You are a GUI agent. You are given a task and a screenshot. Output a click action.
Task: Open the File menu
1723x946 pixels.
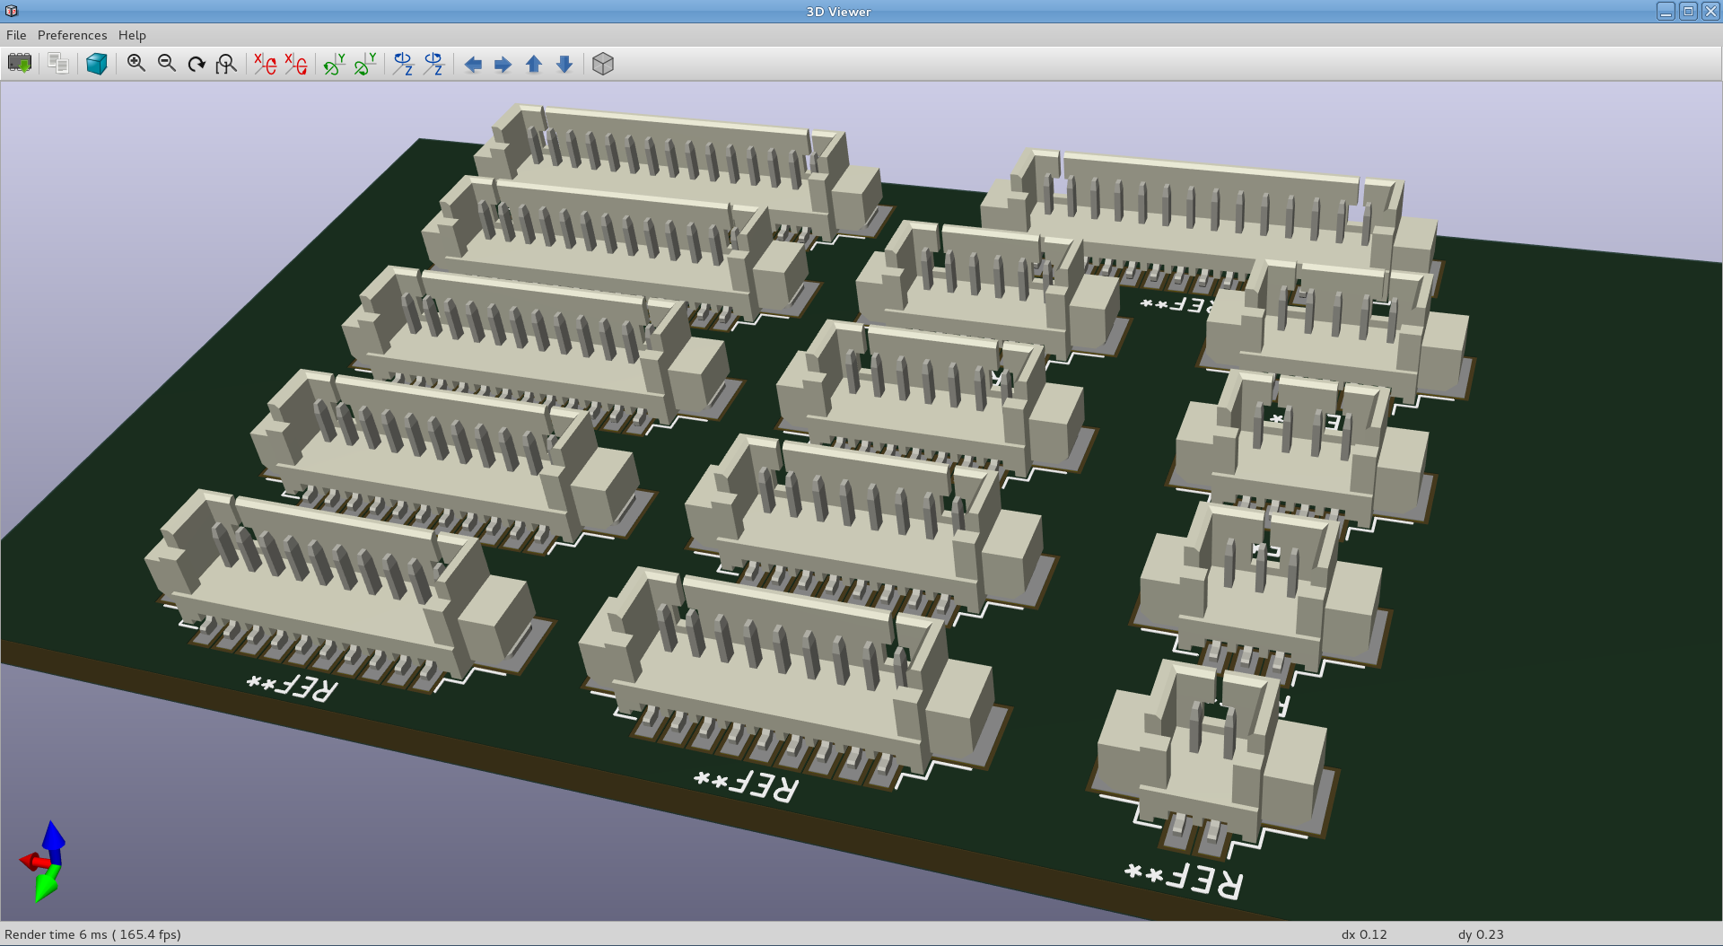tap(16, 35)
